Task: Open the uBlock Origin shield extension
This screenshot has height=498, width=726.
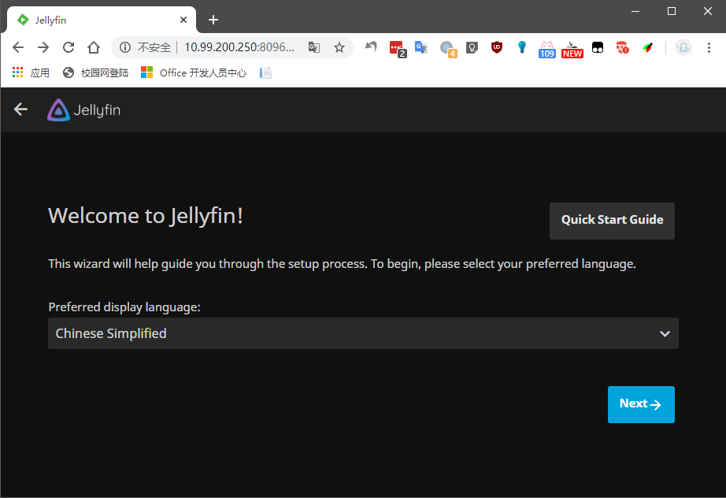Action: click(497, 47)
